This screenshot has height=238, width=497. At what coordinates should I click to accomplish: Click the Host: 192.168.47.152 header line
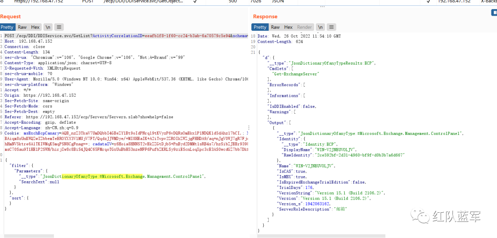coord(29,41)
